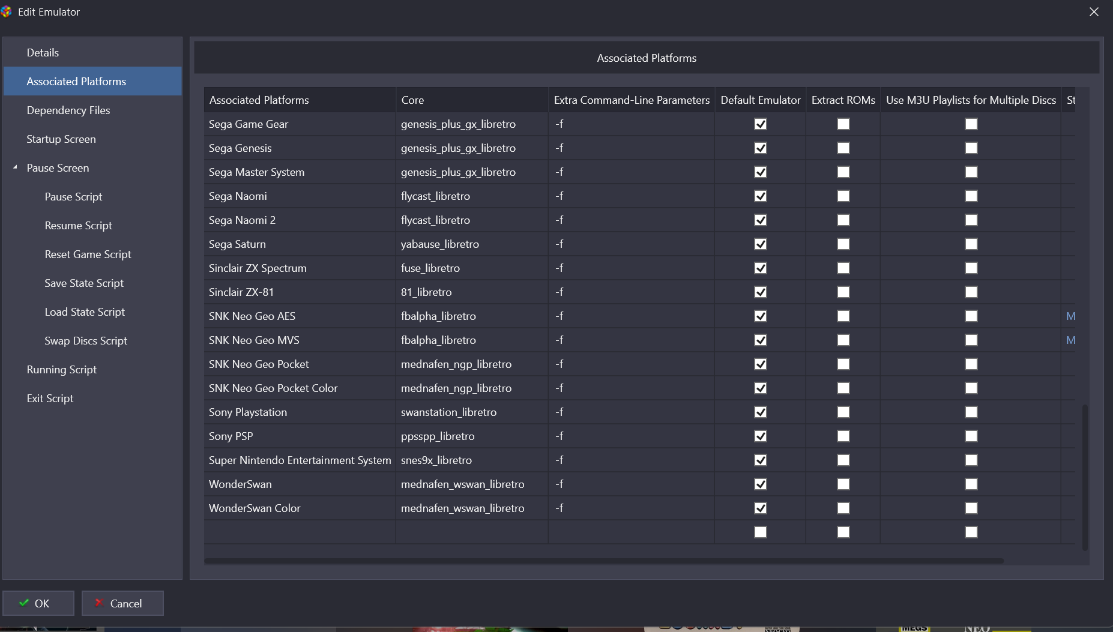Open Dependency Files section
The height and width of the screenshot is (632, 1113).
[92, 110]
